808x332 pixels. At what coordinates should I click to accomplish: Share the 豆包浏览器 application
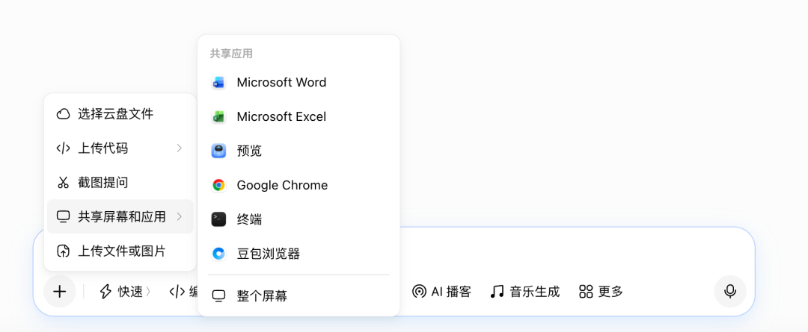coord(299,254)
